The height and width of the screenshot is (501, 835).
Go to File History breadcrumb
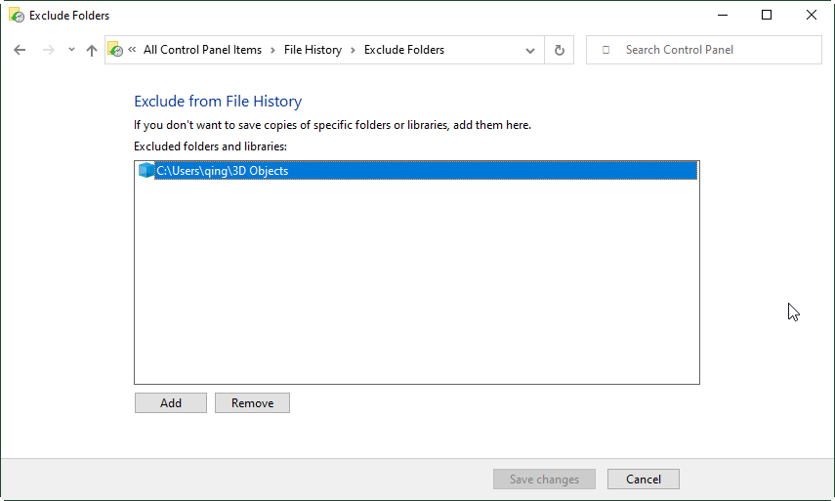point(313,50)
